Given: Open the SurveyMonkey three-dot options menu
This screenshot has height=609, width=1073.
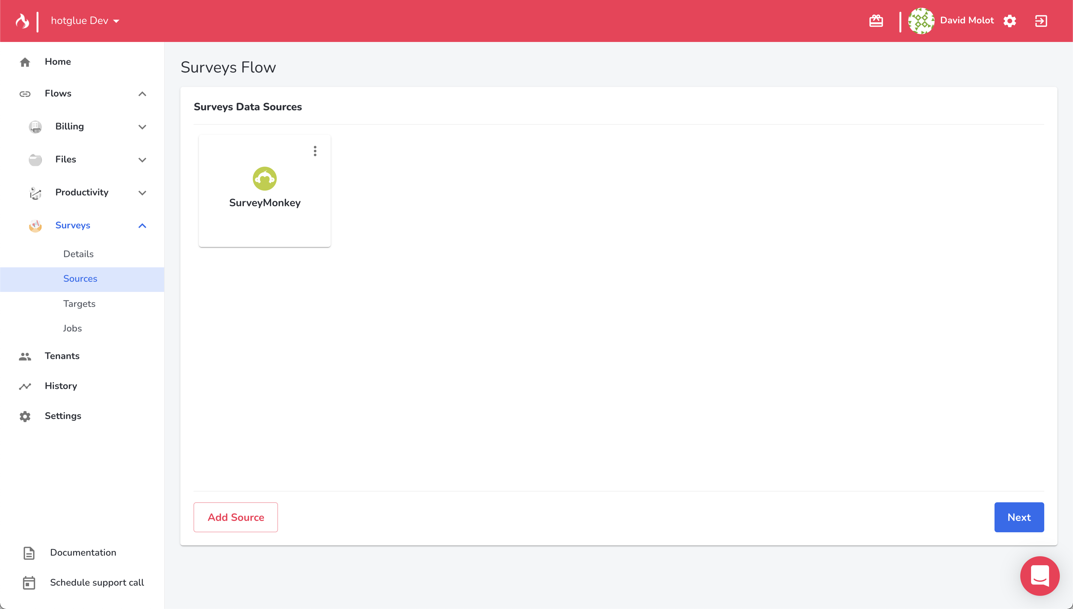Looking at the screenshot, I should coord(315,151).
